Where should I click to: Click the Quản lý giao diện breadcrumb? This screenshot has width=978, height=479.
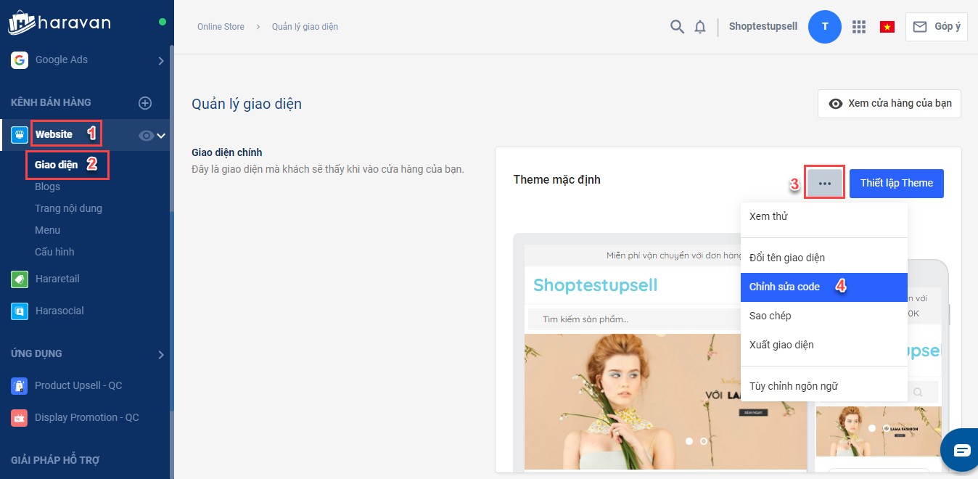pos(305,27)
